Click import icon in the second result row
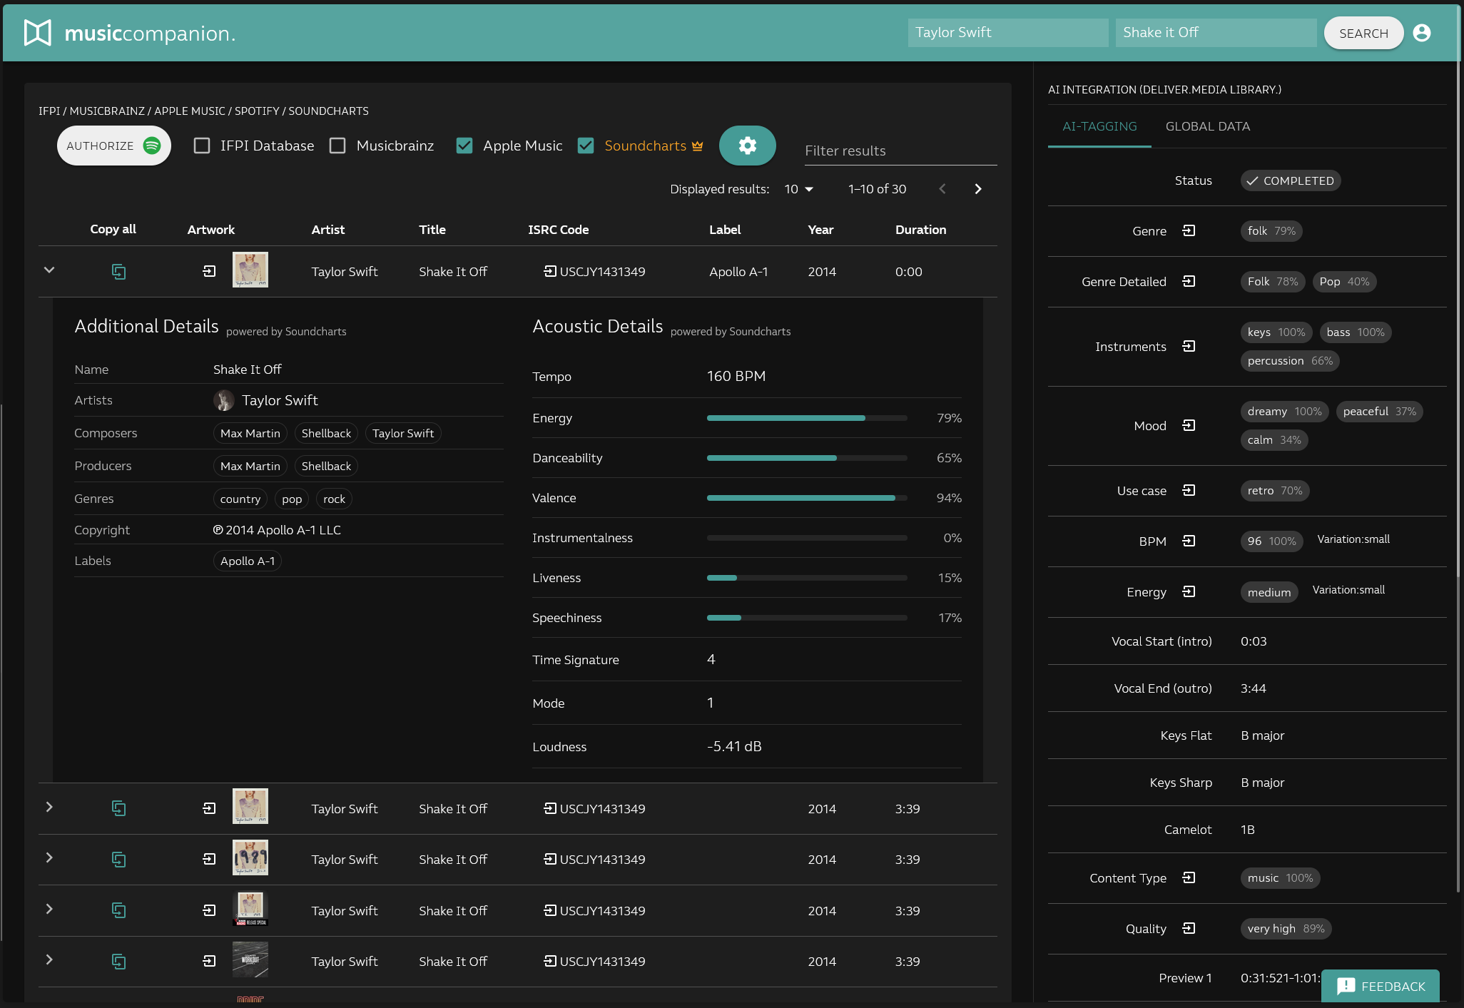The width and height of the screenshot is (1464, 1008). 209,808
